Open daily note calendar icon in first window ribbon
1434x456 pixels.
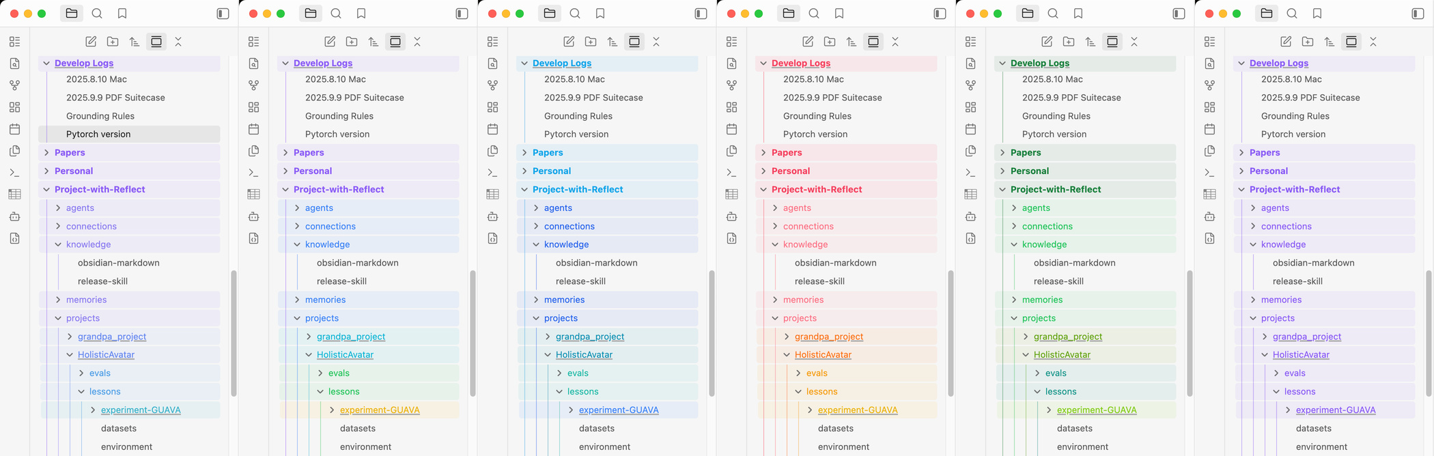tap(15, 129)
